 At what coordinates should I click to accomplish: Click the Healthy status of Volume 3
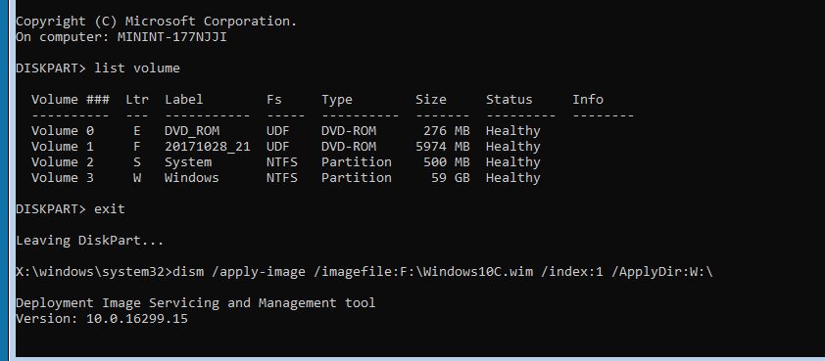(513, 178)
